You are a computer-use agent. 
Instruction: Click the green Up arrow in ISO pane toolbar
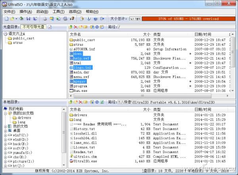coord(71,27)
